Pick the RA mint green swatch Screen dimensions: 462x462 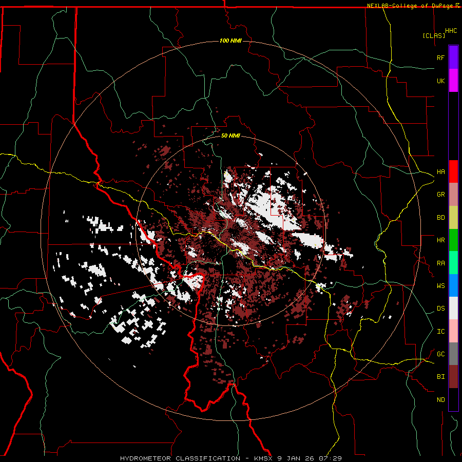453,263
